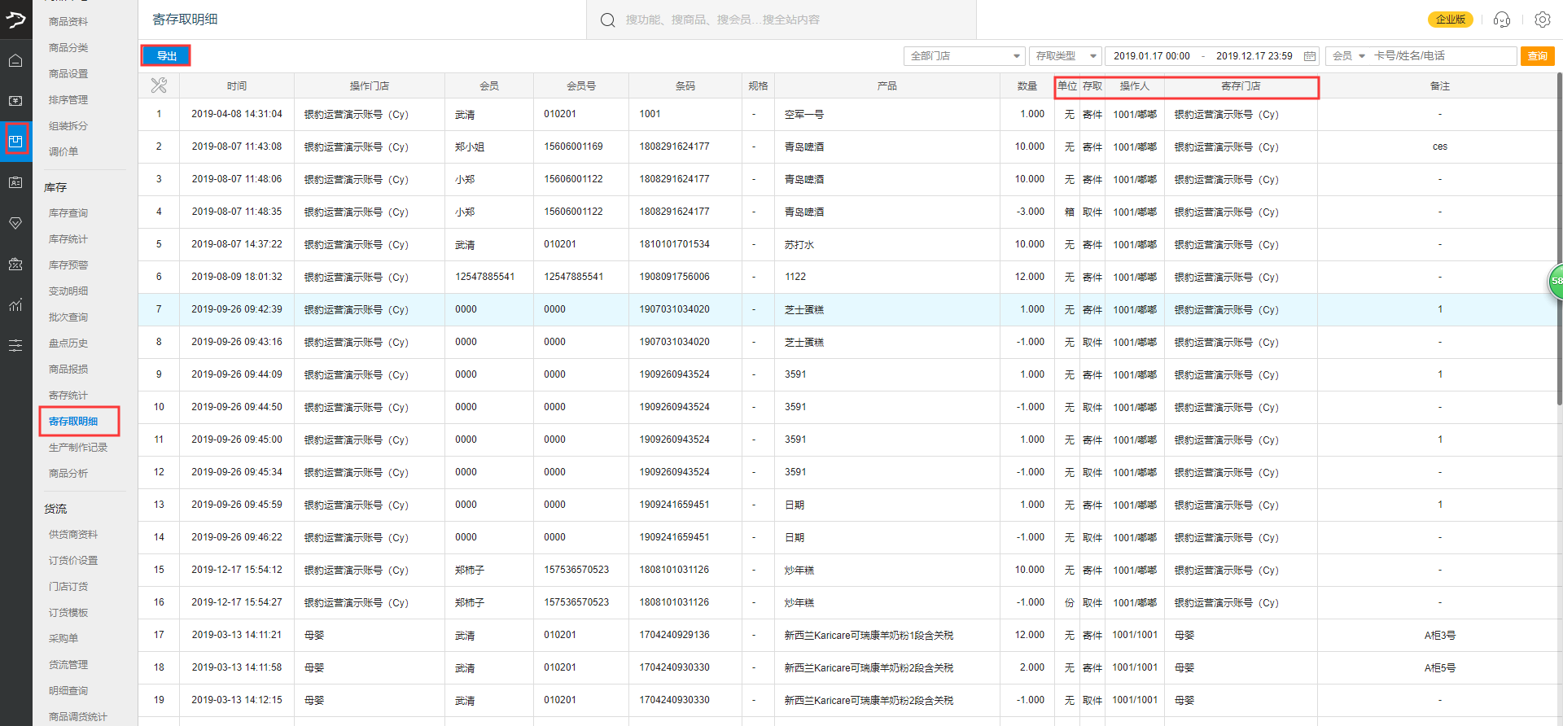Image resolution: width=1563 pixels, height=726 pixels.
Task: Open 商品设置 menu item
Action: (68, 74)
